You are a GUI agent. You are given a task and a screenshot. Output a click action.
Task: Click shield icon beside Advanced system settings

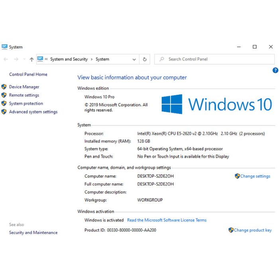4,112
